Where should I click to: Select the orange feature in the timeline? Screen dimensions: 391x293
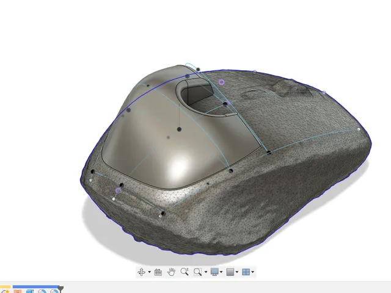point(18,291)
